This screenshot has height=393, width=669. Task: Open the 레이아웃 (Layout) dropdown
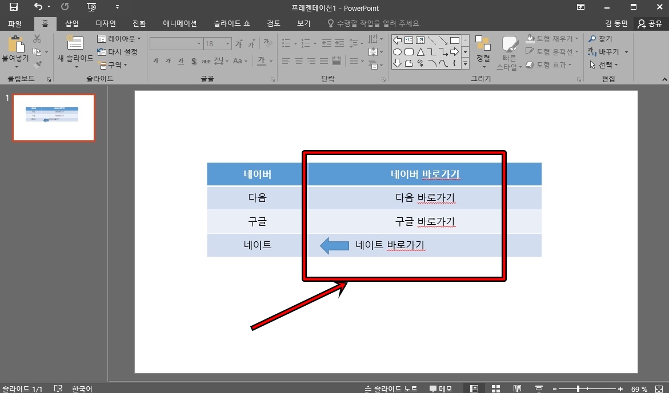[119, 39]
